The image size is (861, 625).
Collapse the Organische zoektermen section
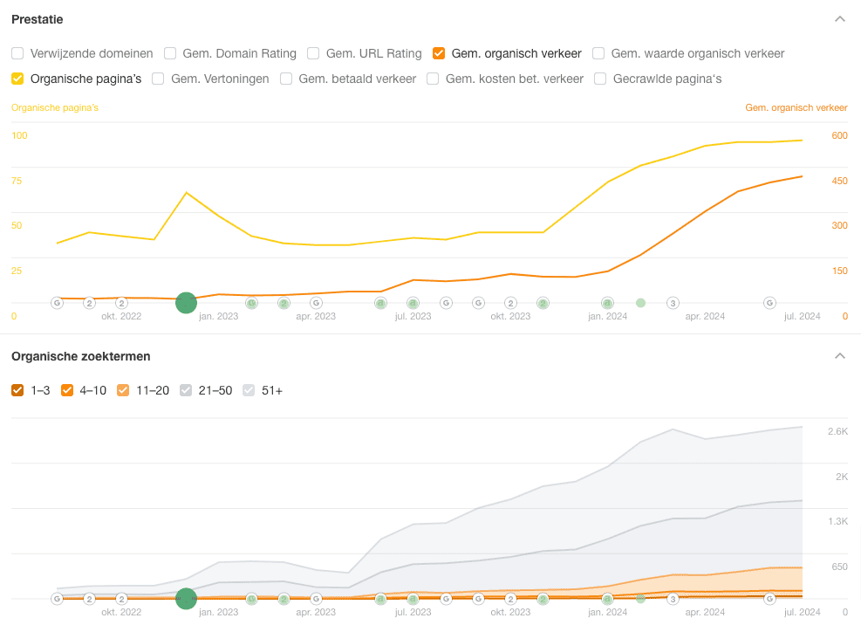pyautogui.click(x=839, y=356)
